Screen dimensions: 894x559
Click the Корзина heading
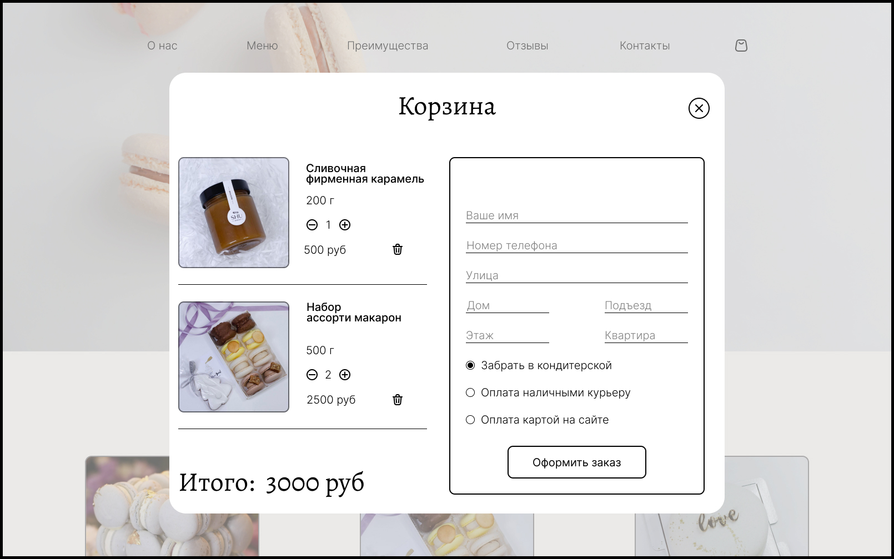pos(447,106)
